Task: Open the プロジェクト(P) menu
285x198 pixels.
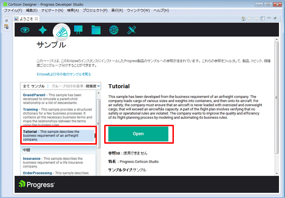Action: [95, 11]
